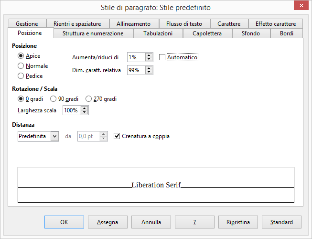Decrease the Dim. caratt. relativa value
Viewport: 312px width, 239px height.
point(149,72)
